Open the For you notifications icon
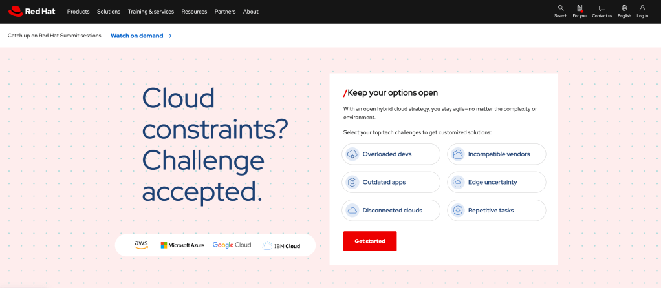Image resolution: width=661 pixels, height=288 pixels. [579, 8]
